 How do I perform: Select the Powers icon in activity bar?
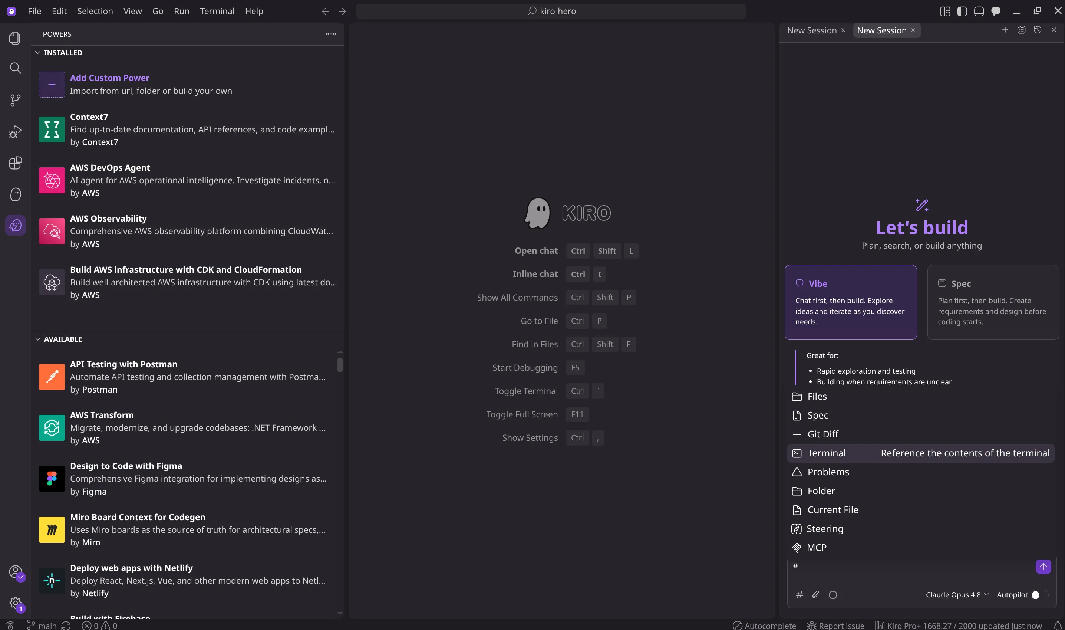(15, 226)
